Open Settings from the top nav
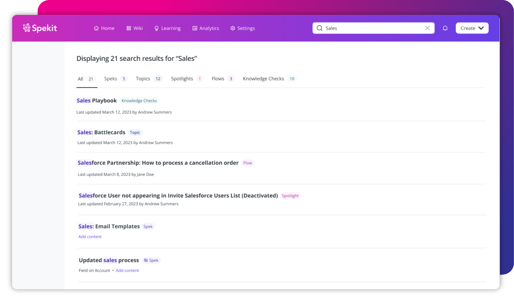Viewport: 514px width, 299px height. click(x=243, y=28)
